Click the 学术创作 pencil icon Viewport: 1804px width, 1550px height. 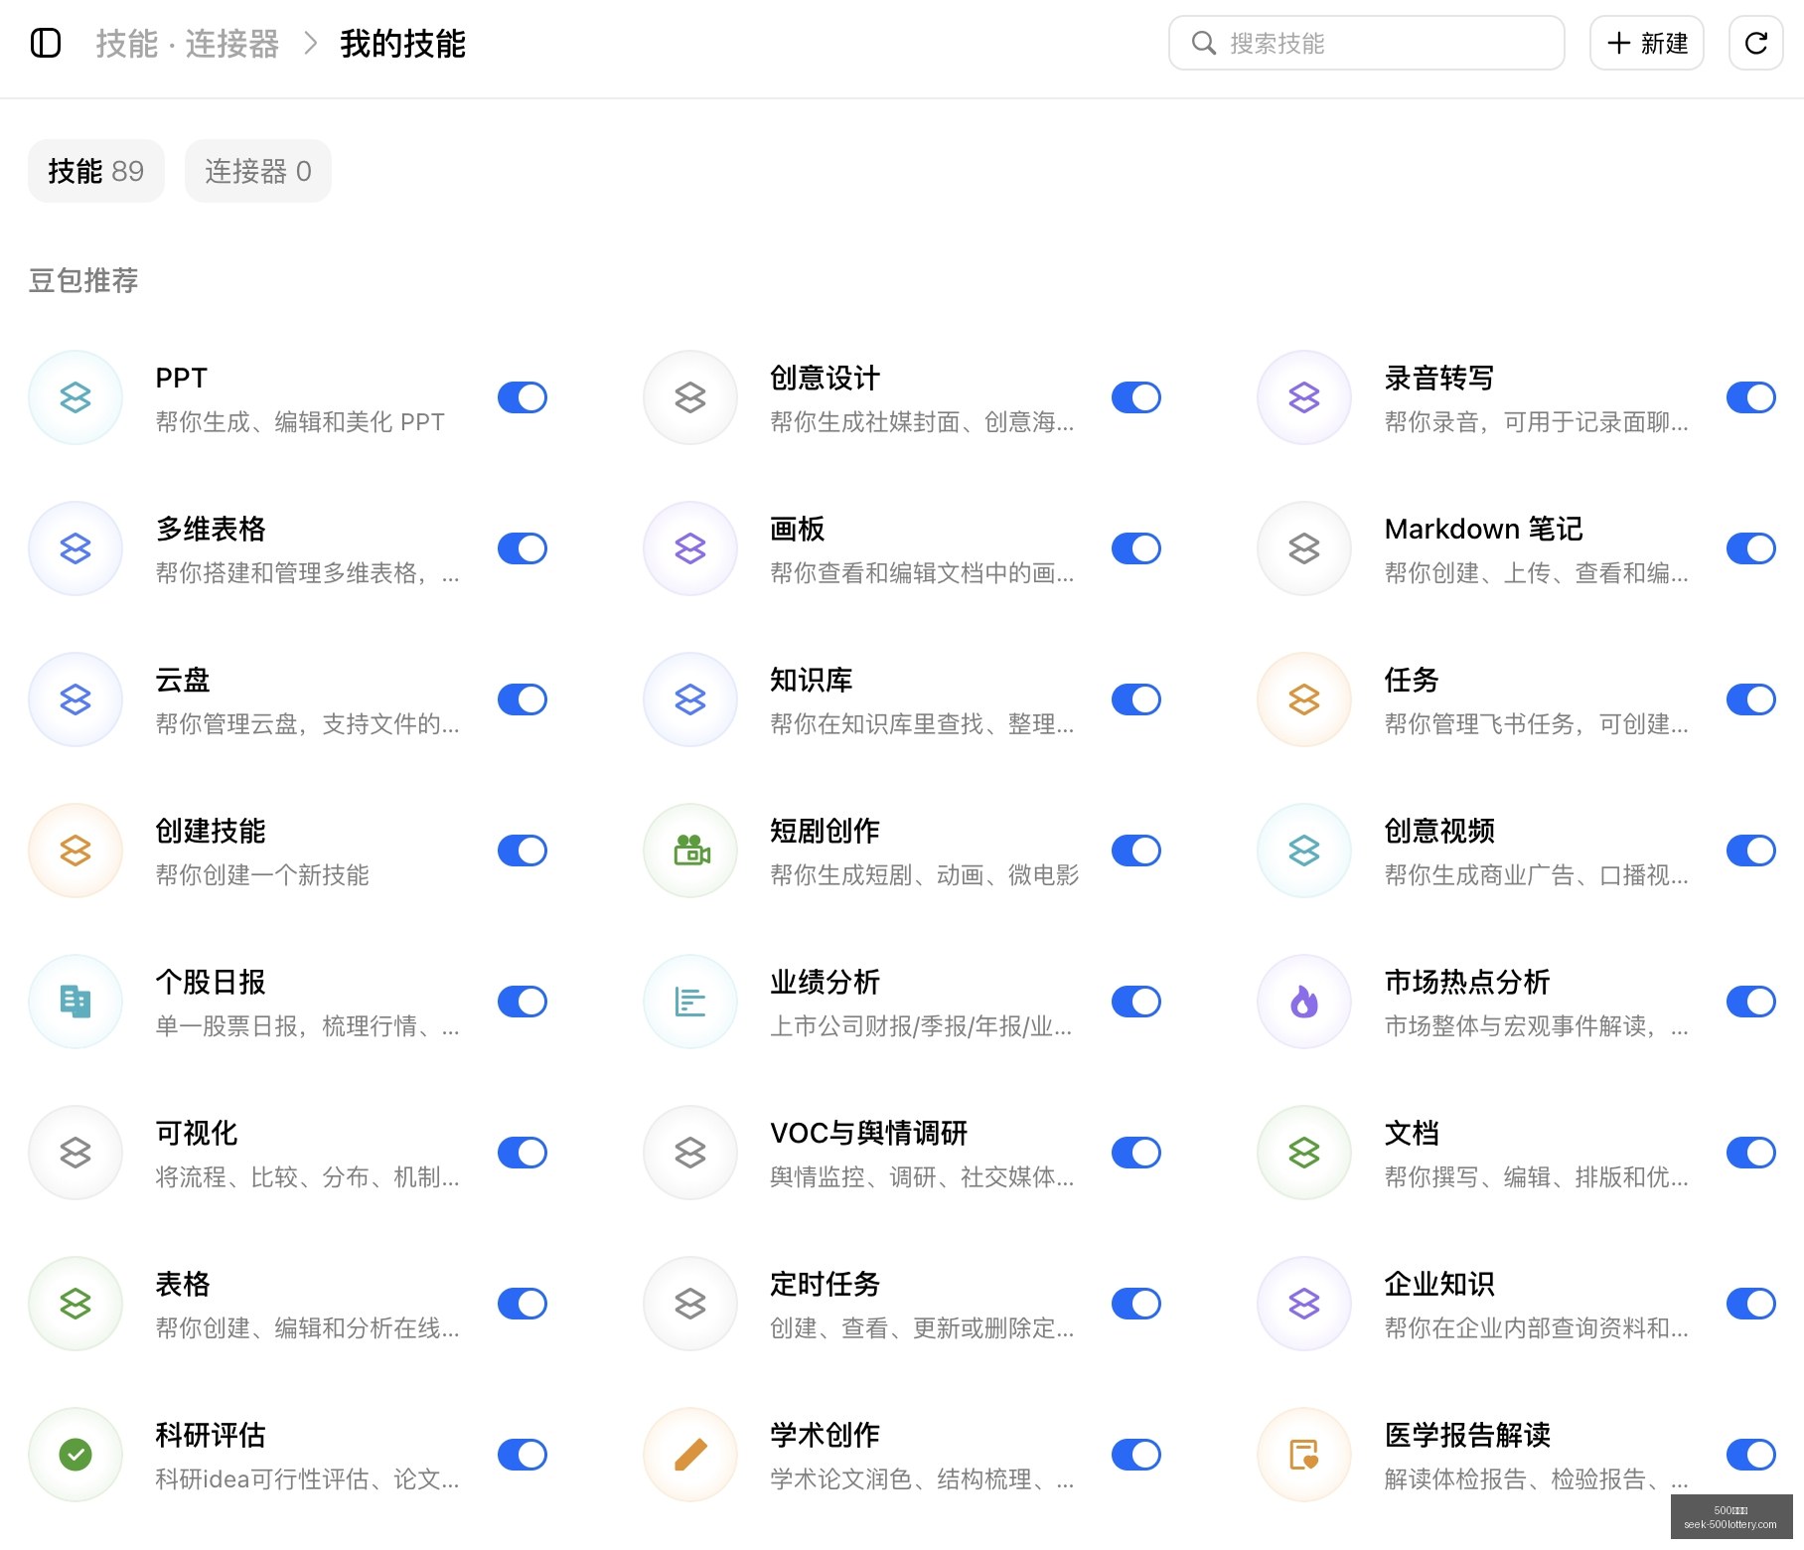pos(690,1455)
